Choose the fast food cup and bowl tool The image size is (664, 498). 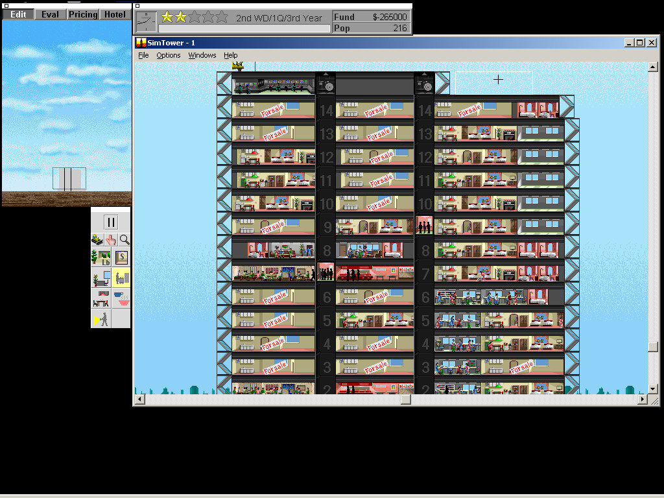[121, 298]
